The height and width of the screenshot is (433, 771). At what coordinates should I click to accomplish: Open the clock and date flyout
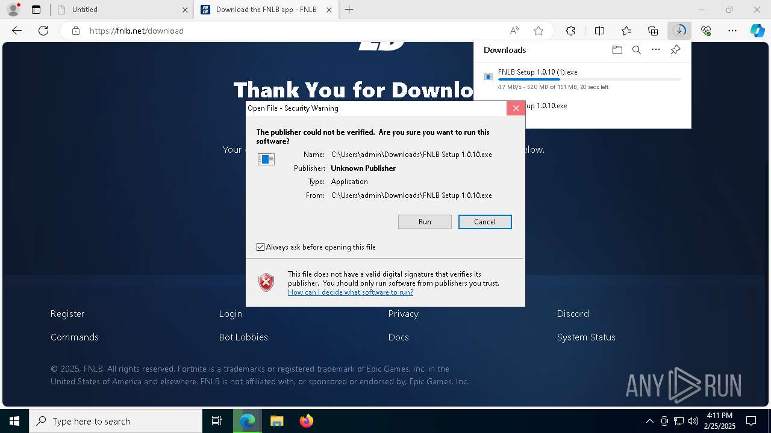719,421
